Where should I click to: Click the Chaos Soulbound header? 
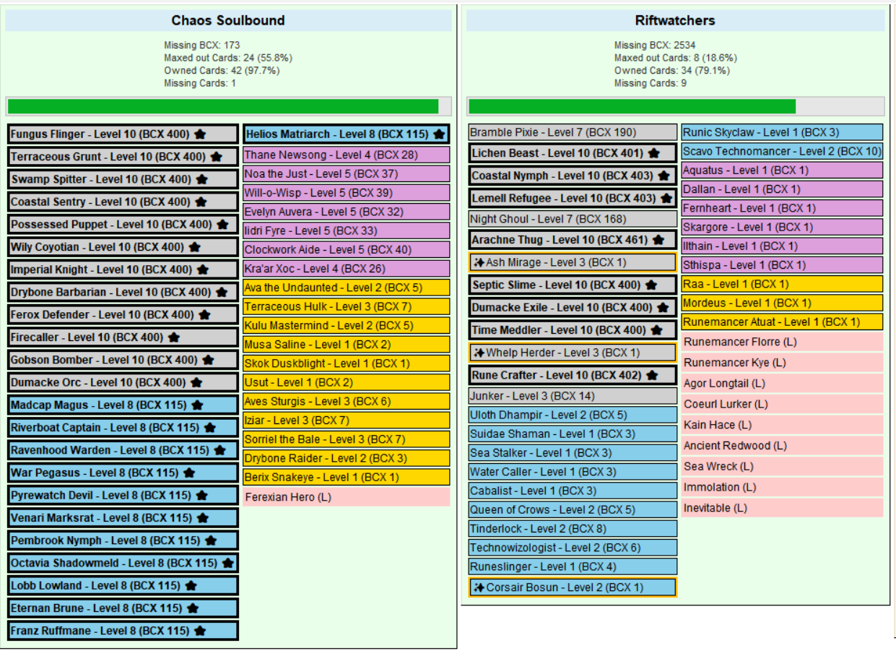(x=228, y=20)
